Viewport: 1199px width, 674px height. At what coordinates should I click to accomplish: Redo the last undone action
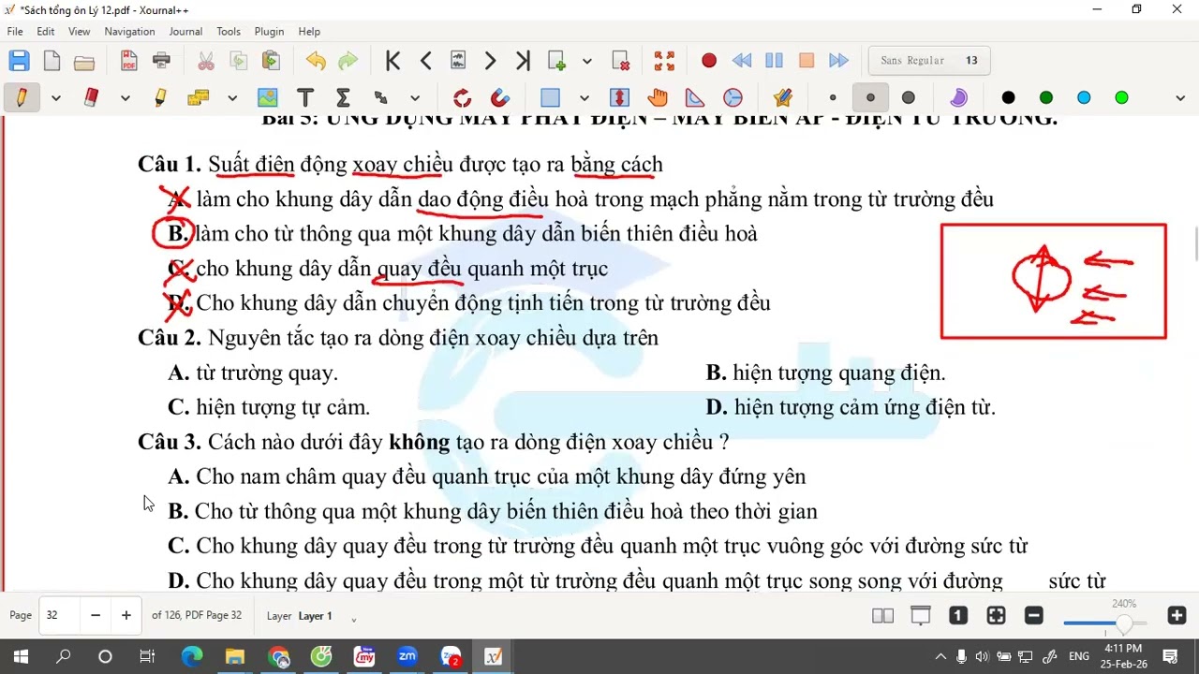coord(348,61)
